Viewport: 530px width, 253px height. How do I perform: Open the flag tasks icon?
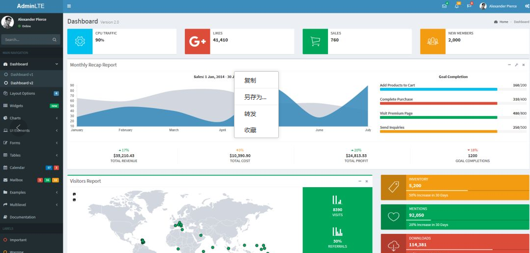[x=469, y=6]
